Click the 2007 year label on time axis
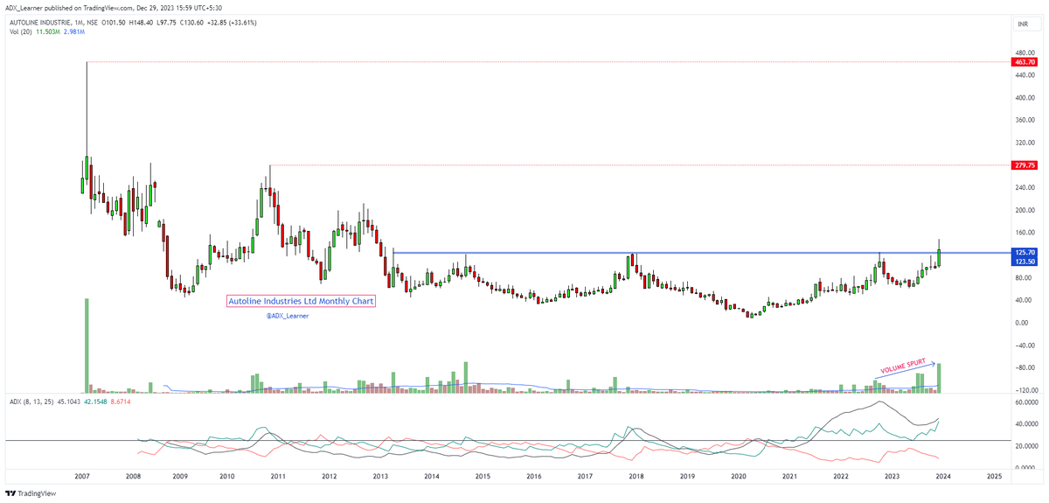Image resolution: width=1049 pixels, height=503 pixels. 83,477
